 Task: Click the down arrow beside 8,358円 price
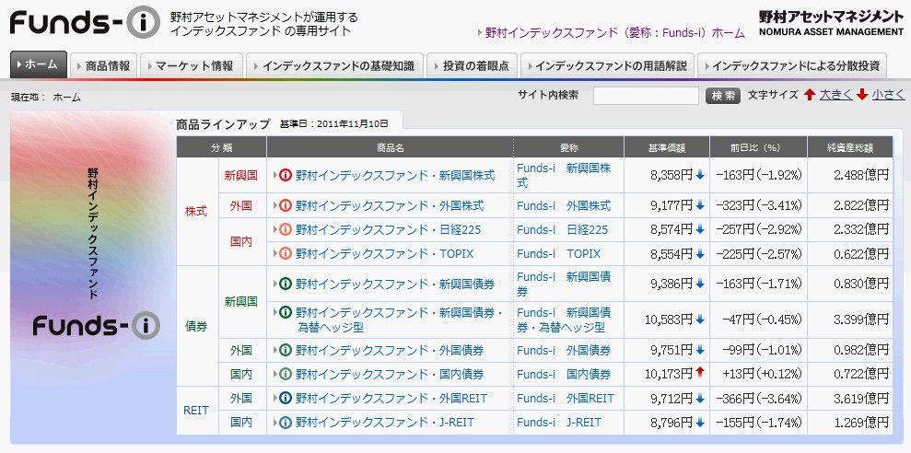pos(700,175)
